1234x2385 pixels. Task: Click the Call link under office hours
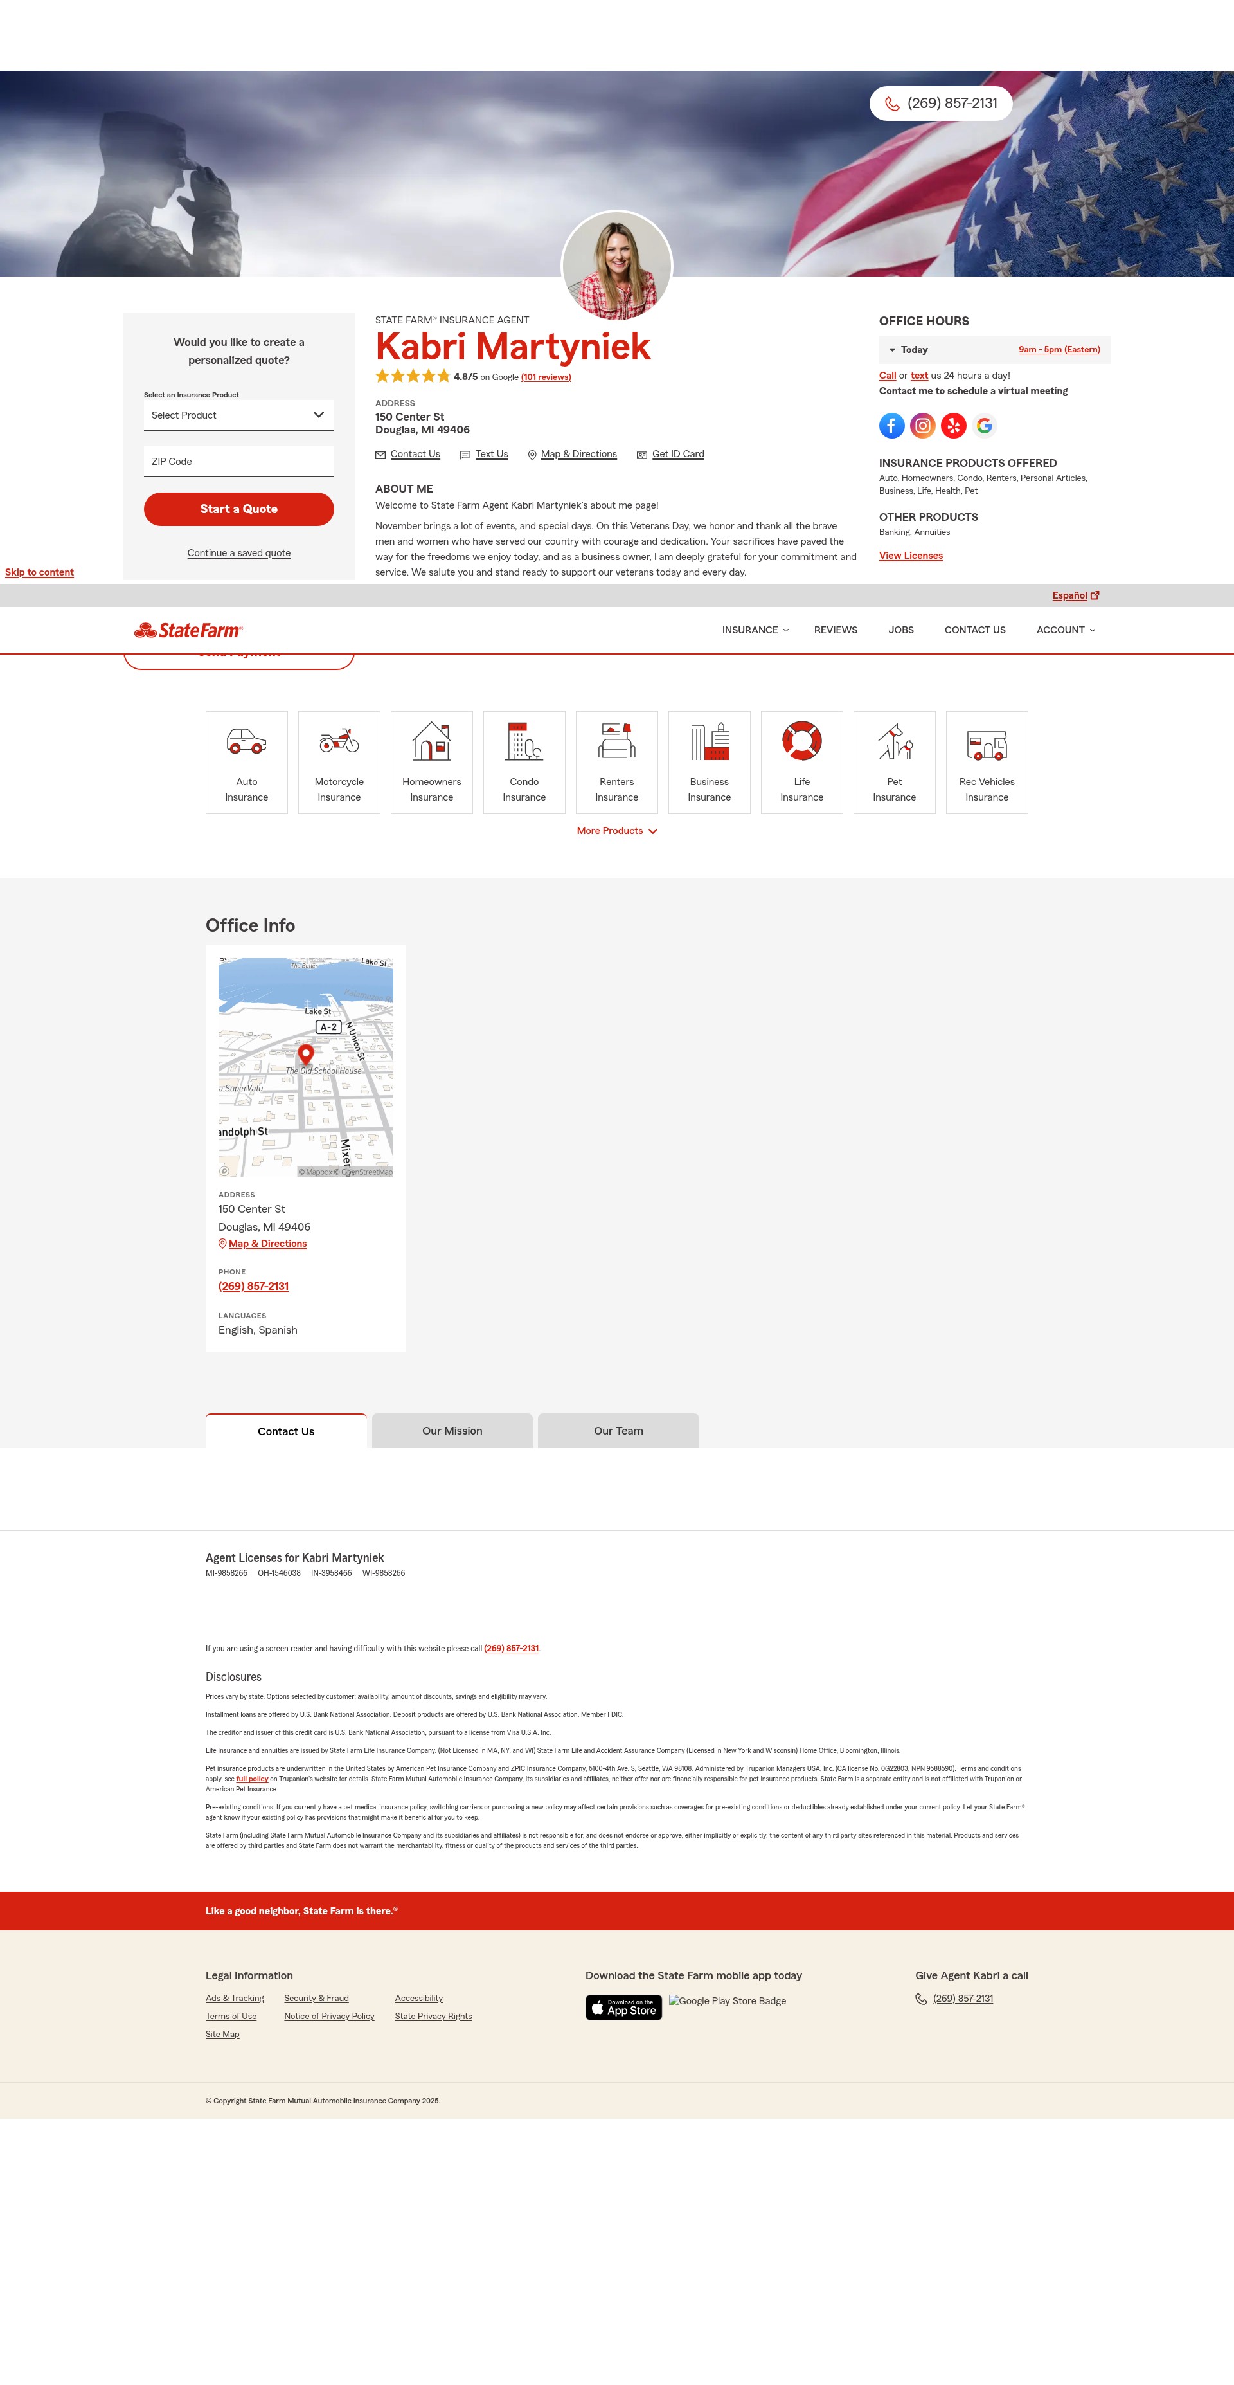pyautogui.click(x=887, y=376)
